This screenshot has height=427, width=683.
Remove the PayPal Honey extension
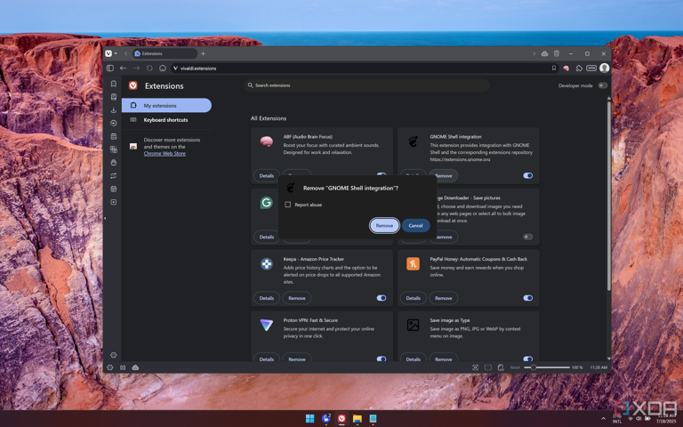(x=443, y=298)
